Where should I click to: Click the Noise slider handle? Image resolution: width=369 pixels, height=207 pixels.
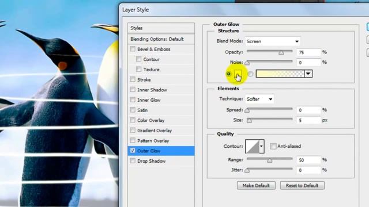tap(247, 63)
